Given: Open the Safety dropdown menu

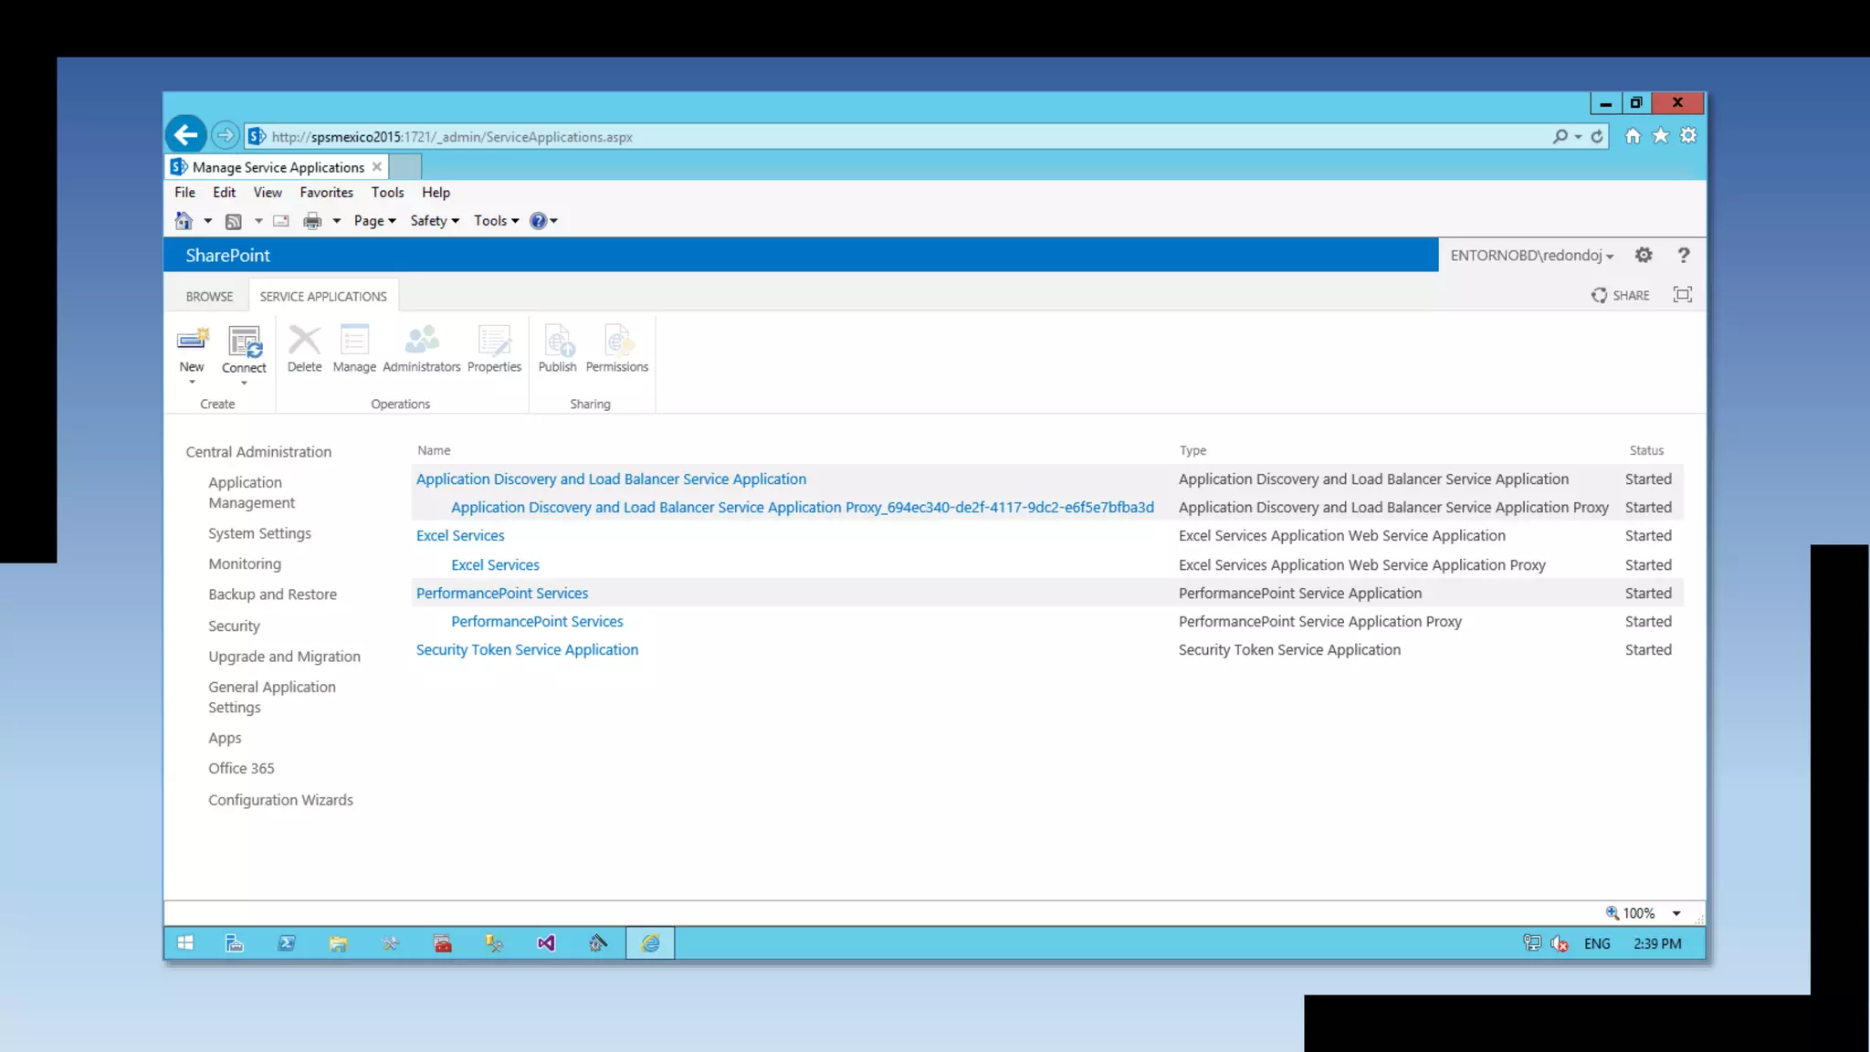Looking at the screenshot, I should point(435,221).
